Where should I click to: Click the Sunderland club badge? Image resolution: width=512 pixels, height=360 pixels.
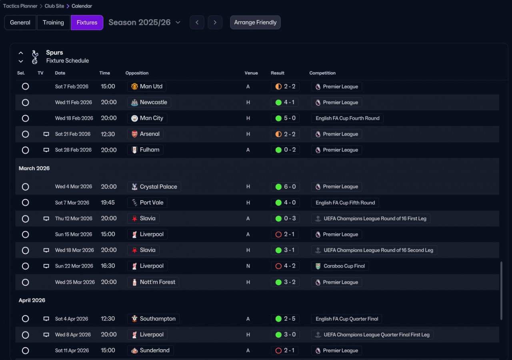[134, 350]
